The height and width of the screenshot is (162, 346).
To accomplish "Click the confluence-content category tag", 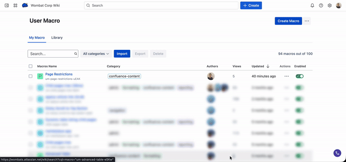I will pyautogui.click(x=125, y=76).
